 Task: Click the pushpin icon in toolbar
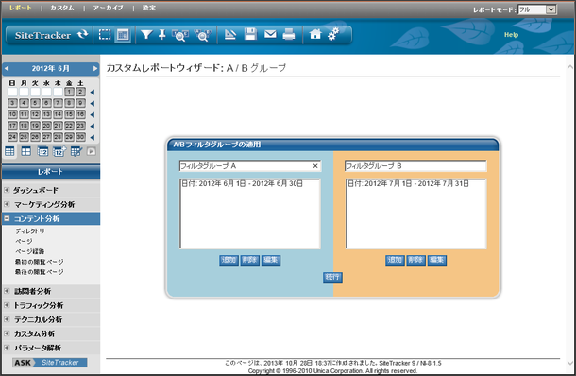162,35
